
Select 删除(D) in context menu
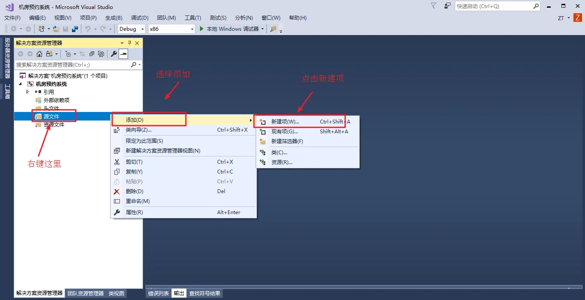(184, 191)
